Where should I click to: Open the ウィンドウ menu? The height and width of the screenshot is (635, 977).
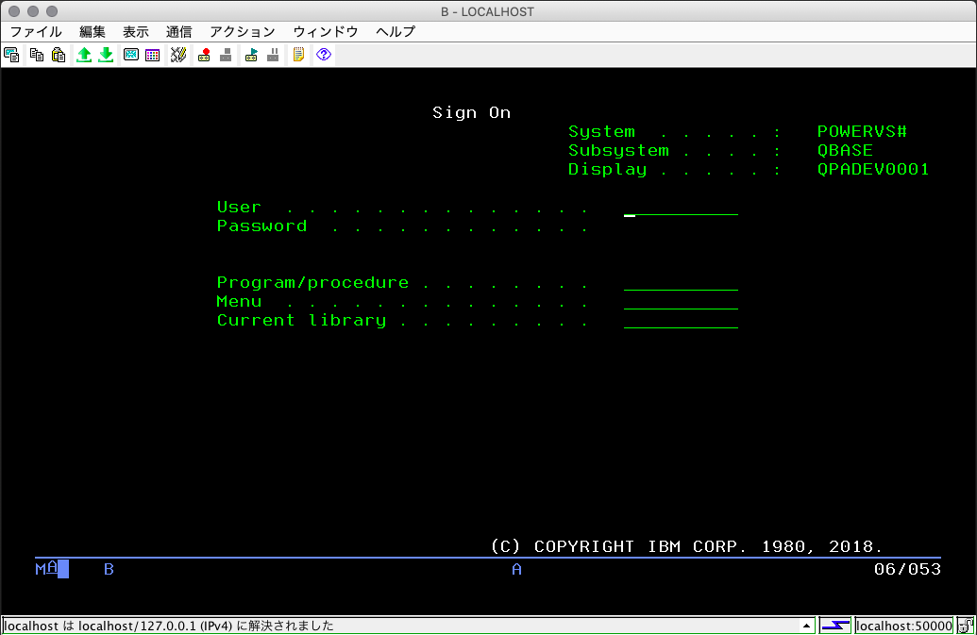[326, 32]
